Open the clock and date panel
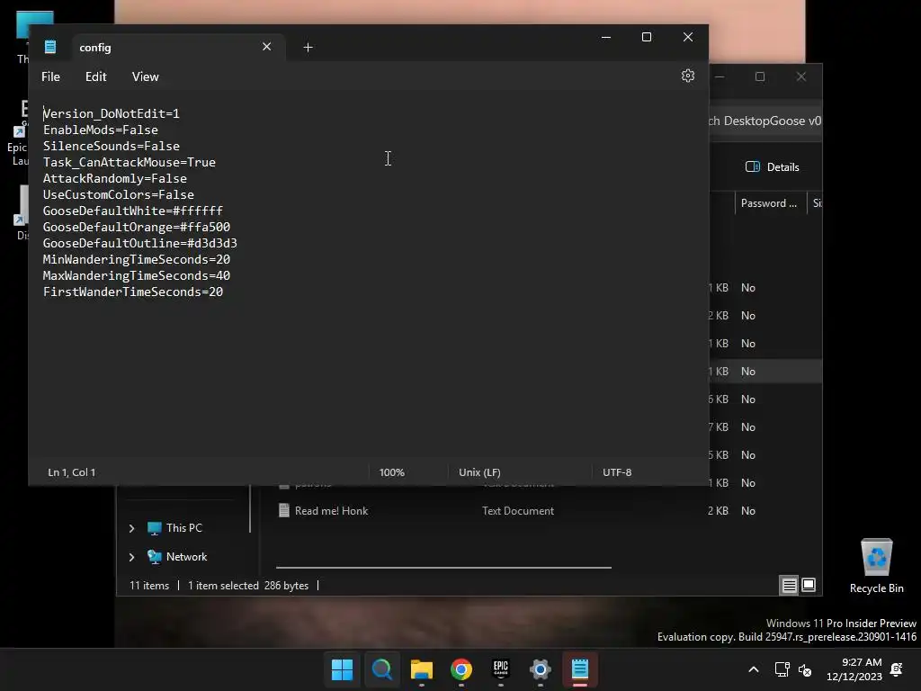 click(x=854, y=669)
